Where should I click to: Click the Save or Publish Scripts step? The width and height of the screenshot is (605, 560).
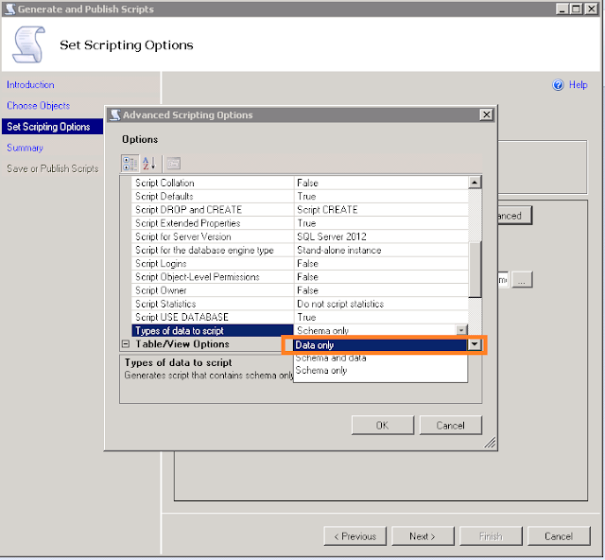[53, 168]
